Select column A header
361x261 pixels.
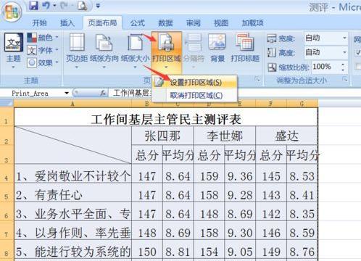click(72, 104)
